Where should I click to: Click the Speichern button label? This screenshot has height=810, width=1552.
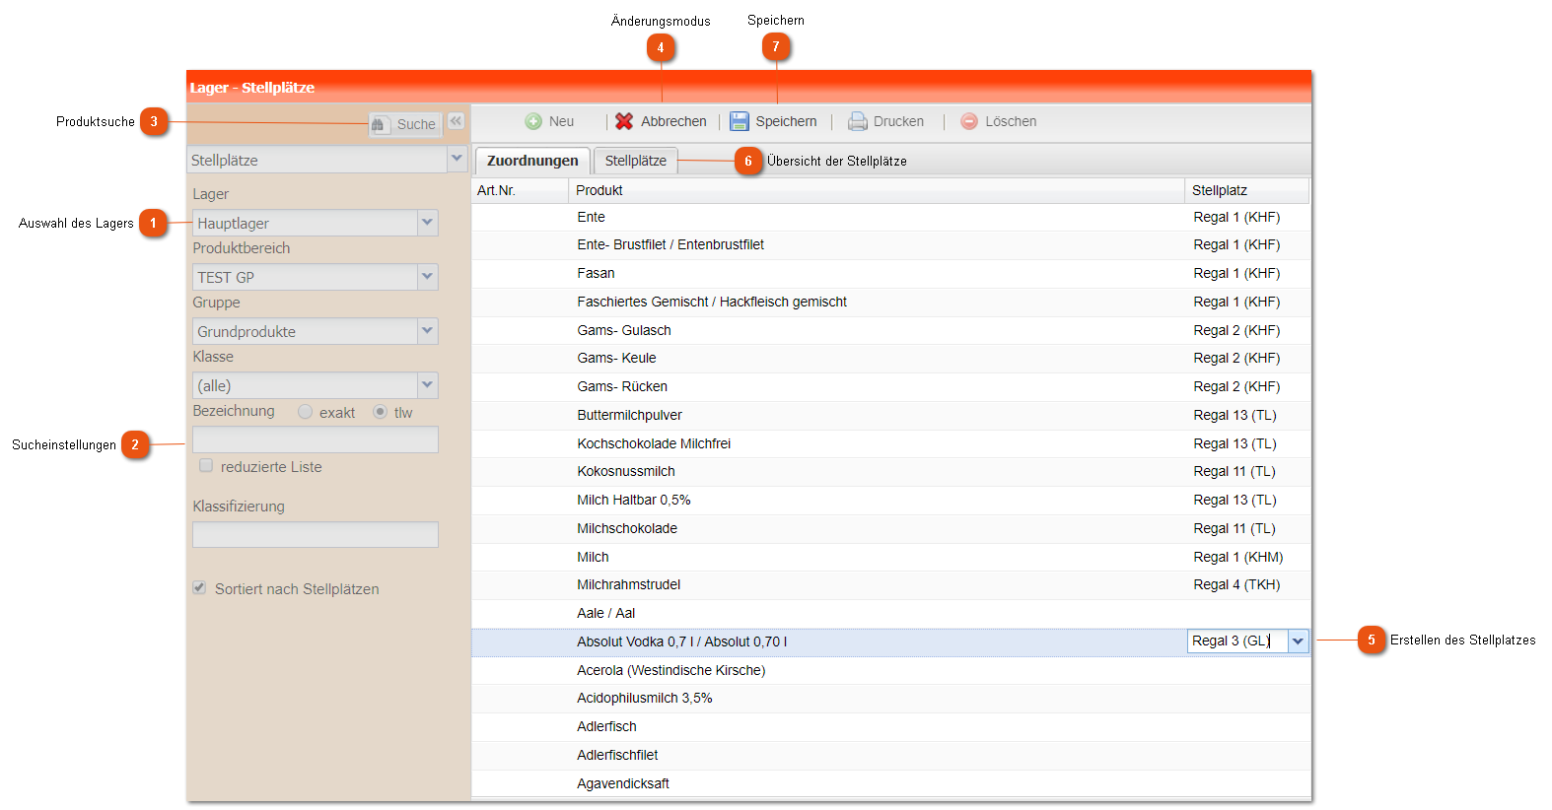[786, 121]
